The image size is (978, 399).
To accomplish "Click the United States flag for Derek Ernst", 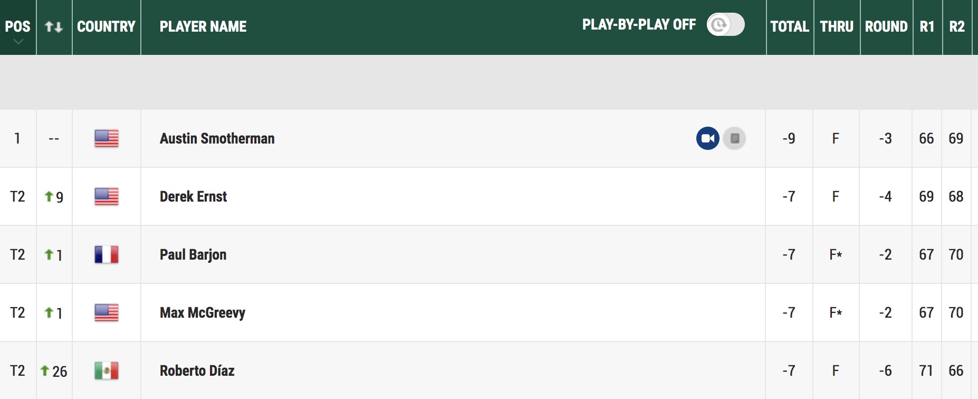I will tap(107, 197).
